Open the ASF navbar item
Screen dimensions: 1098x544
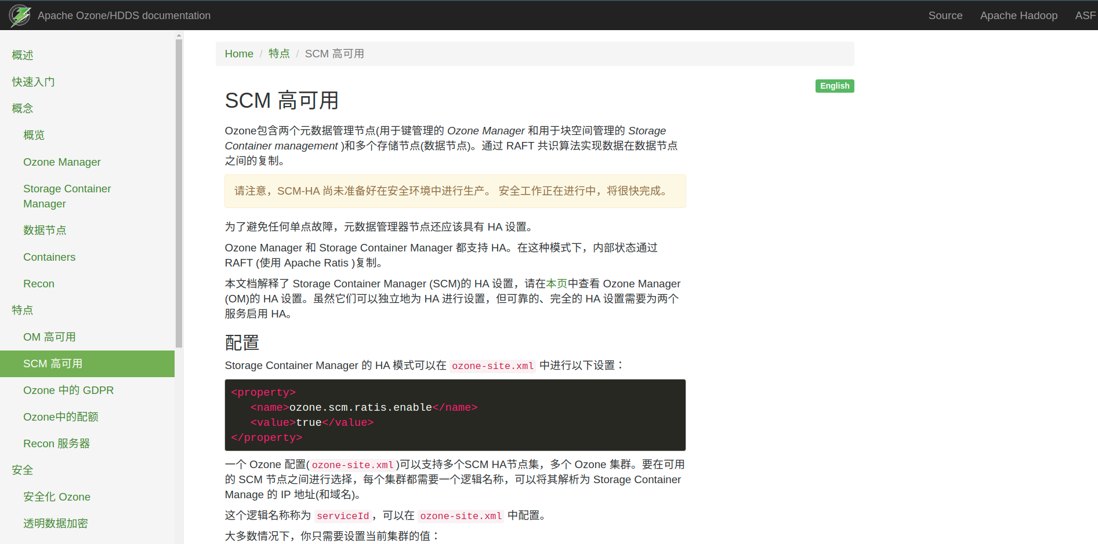1085,16
